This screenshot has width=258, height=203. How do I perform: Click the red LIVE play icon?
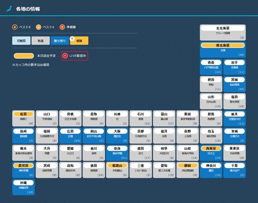coord(65,56)
